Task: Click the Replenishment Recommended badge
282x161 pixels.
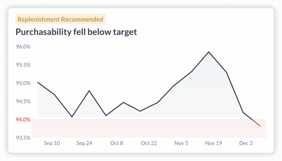Action: click(60, 19)
